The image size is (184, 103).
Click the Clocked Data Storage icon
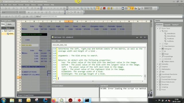[x=160, y=80]
